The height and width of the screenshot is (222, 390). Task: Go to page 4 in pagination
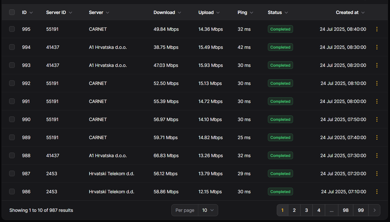tap(319, 210)
